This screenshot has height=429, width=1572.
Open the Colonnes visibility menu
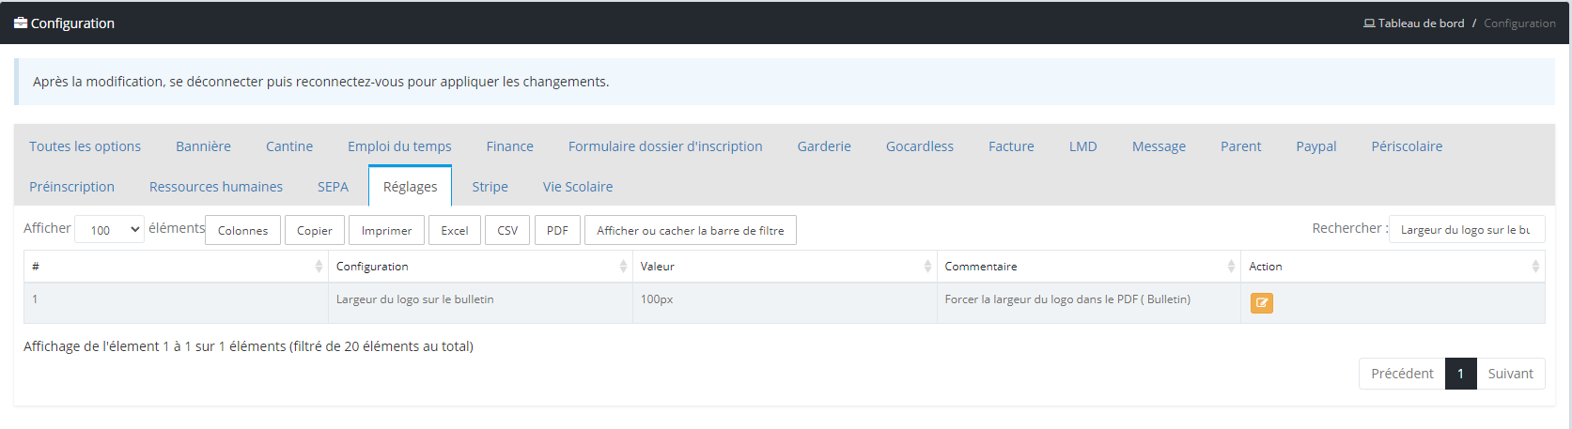click(242, 230)
